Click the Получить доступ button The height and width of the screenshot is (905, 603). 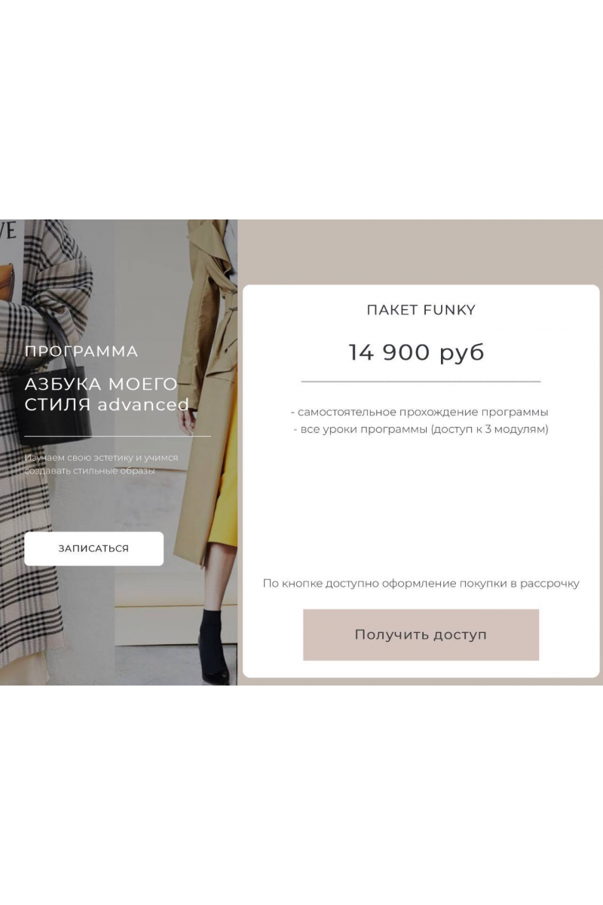[x=421, y=634]
